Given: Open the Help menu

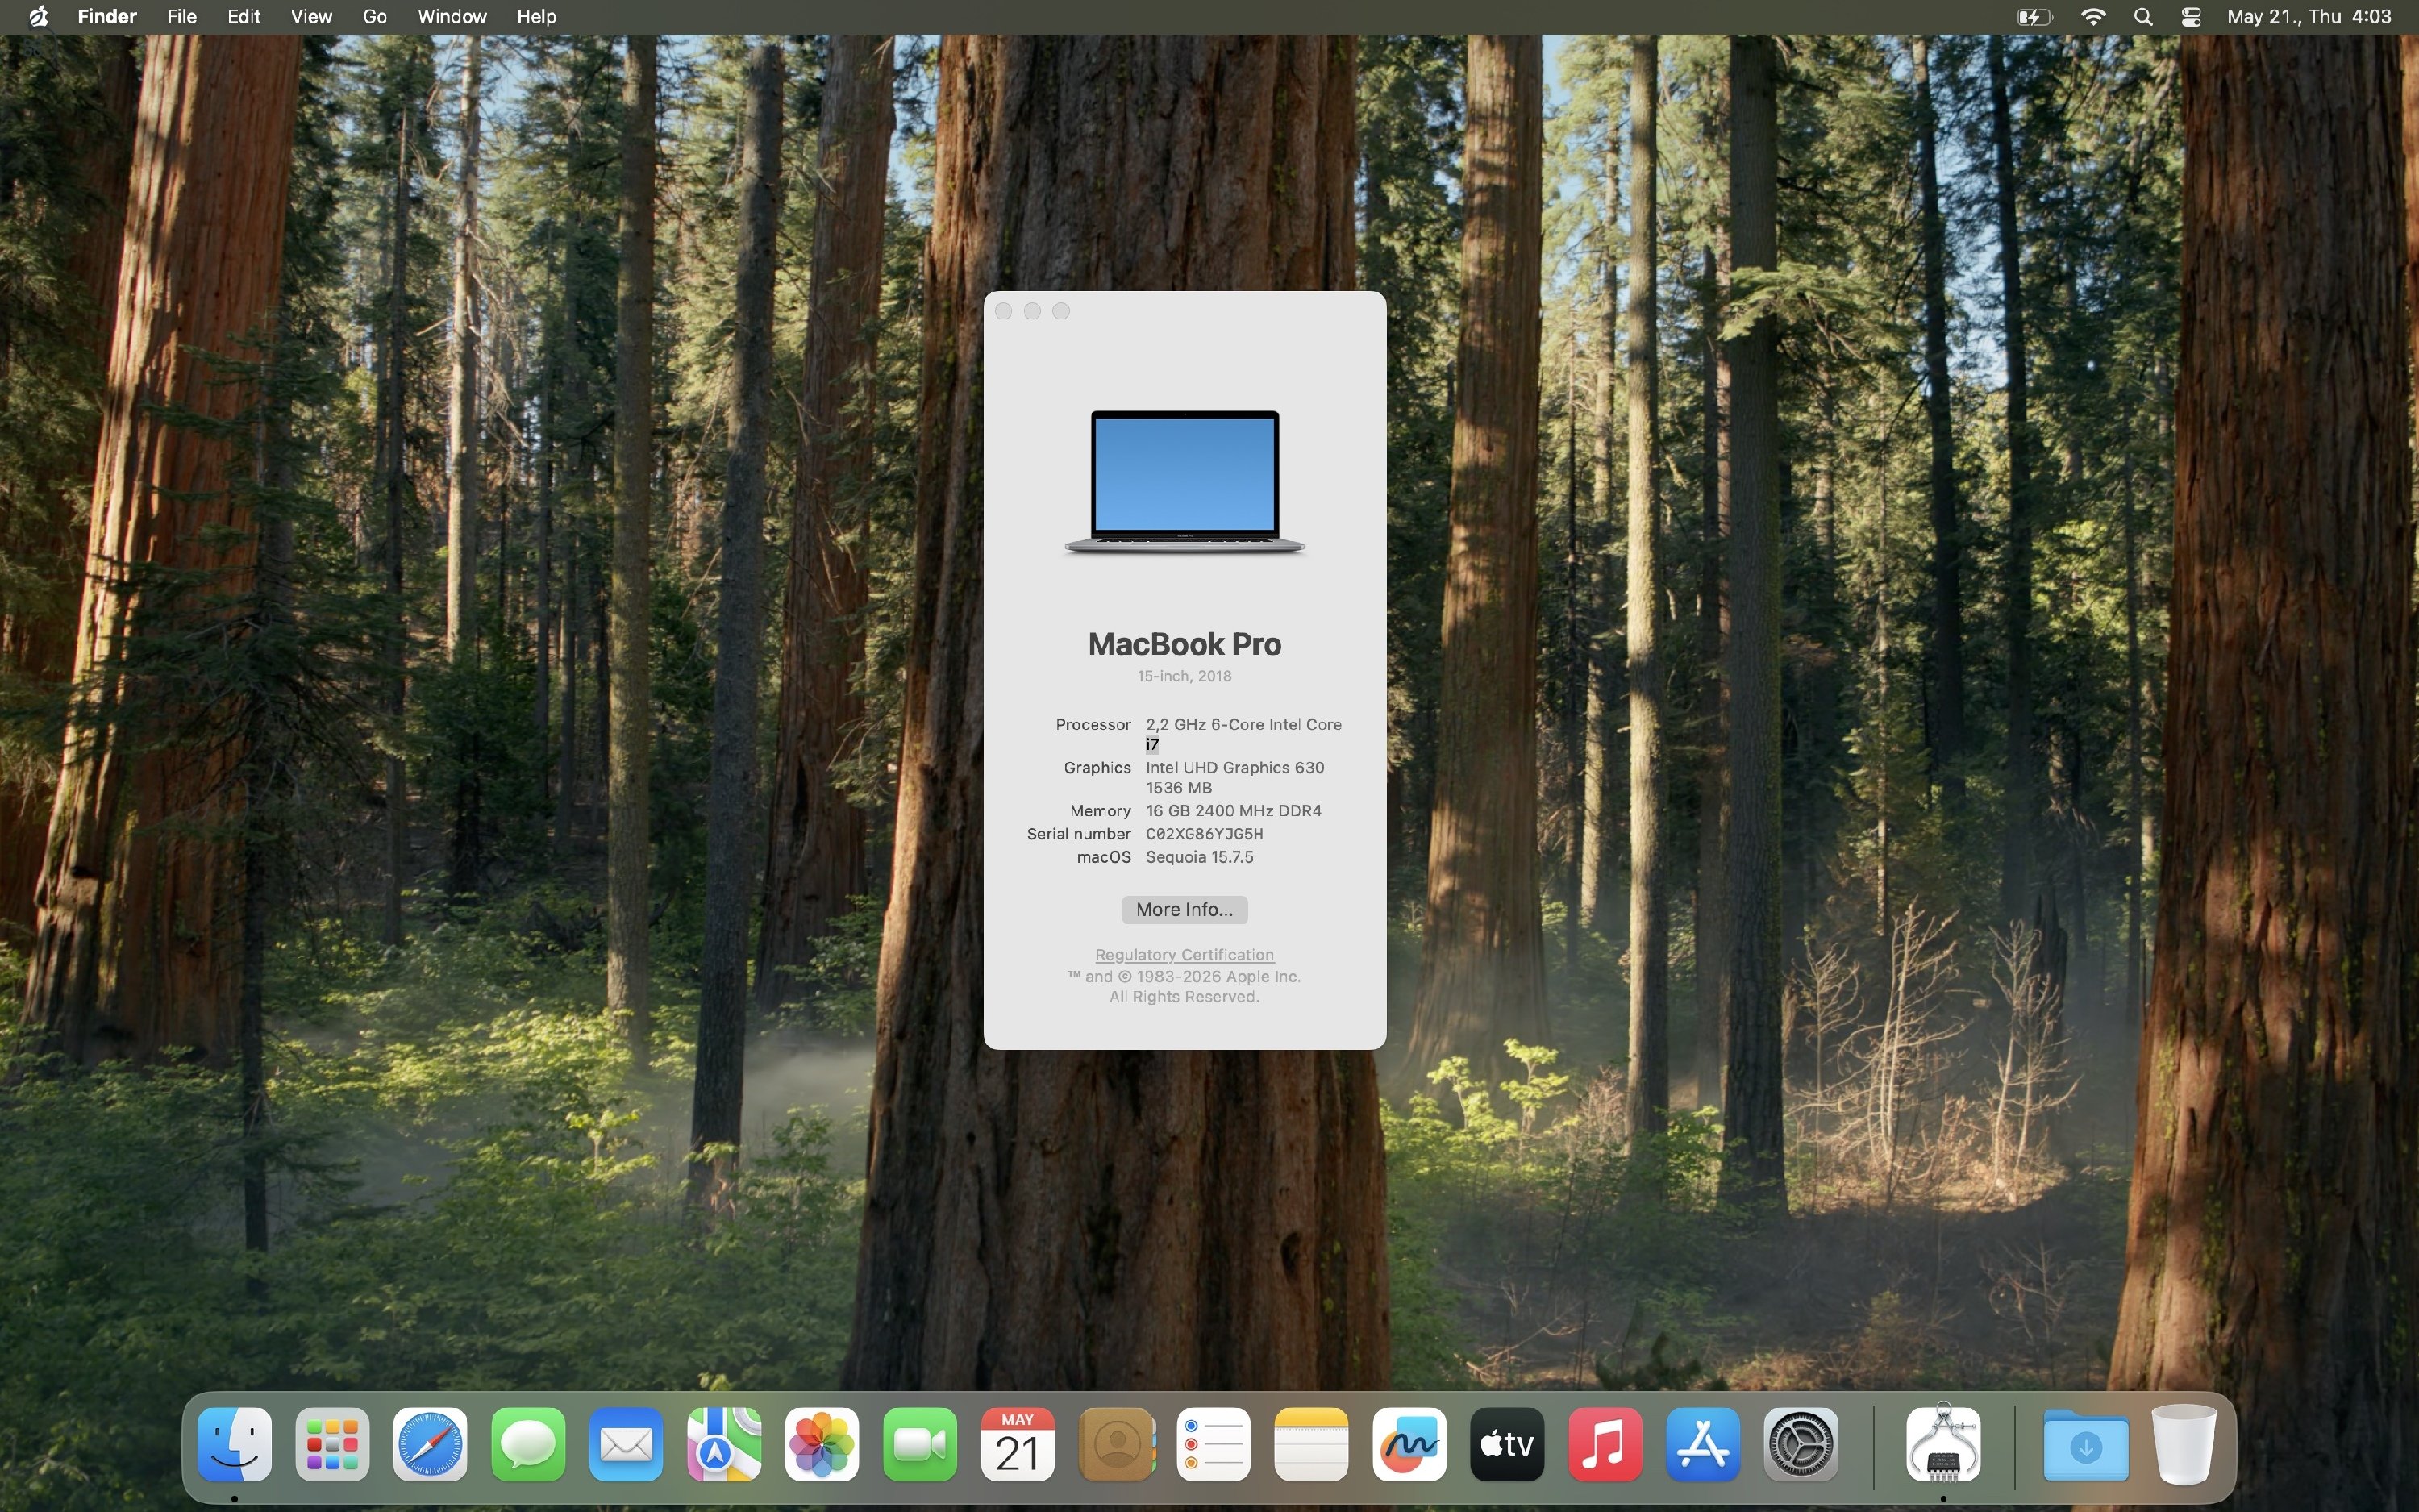Looking at the screenshot, I should 535,17.
